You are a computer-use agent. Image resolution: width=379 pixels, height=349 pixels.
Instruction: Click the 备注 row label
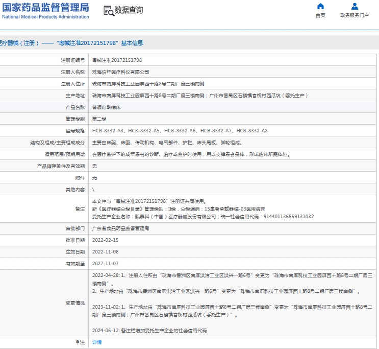(80, 209)
